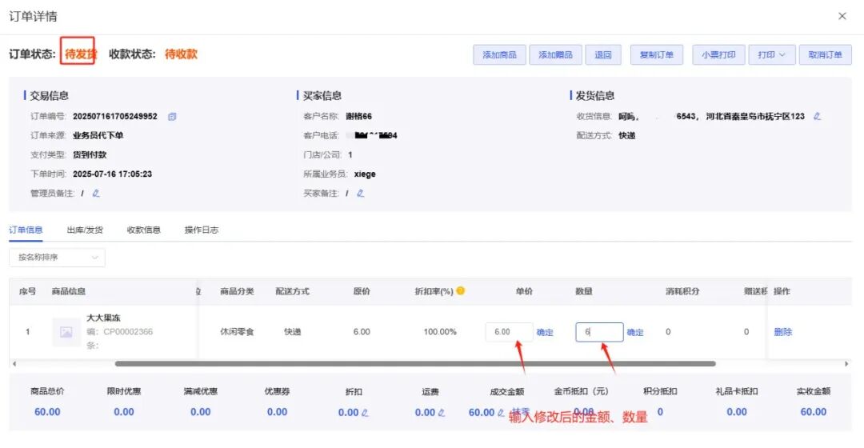864x448 pixels.
Task: Switch to the 收款信息 tab
Action: (x=144, y=230)
